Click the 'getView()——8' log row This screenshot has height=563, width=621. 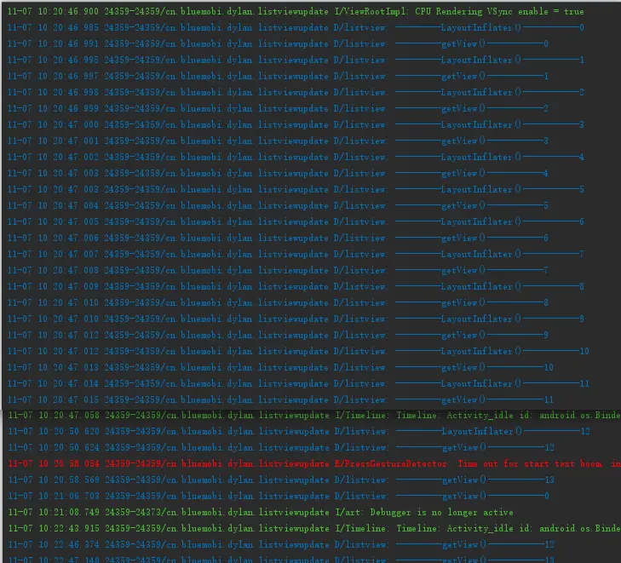(278, 303)
